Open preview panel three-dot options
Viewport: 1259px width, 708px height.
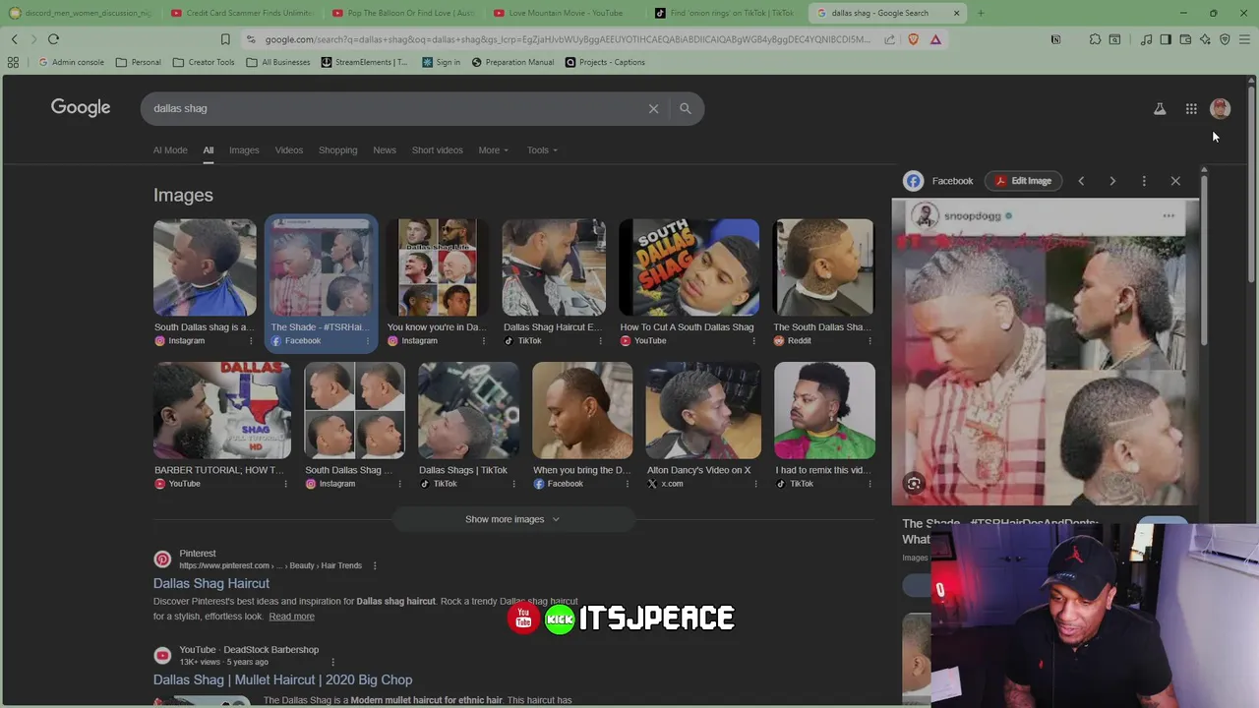(1144, 181)
